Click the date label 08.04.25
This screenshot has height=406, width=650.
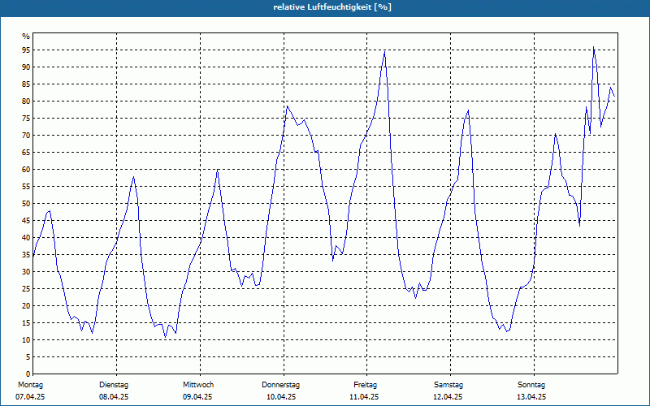(114, 397)
